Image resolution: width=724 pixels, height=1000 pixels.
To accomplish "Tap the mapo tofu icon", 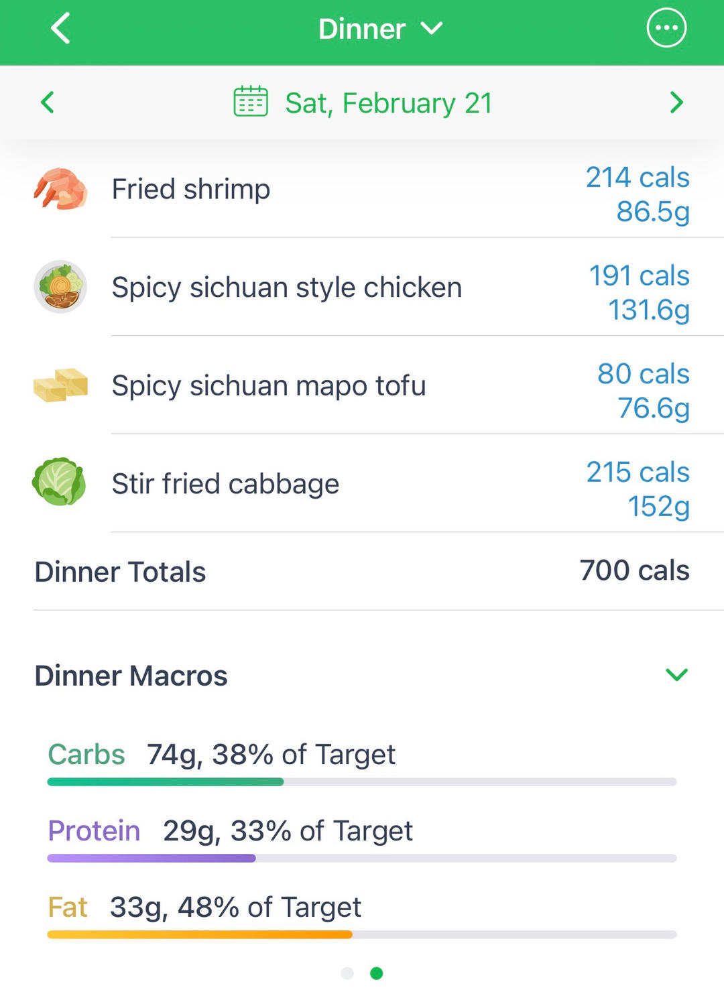I will pos(60,385).
